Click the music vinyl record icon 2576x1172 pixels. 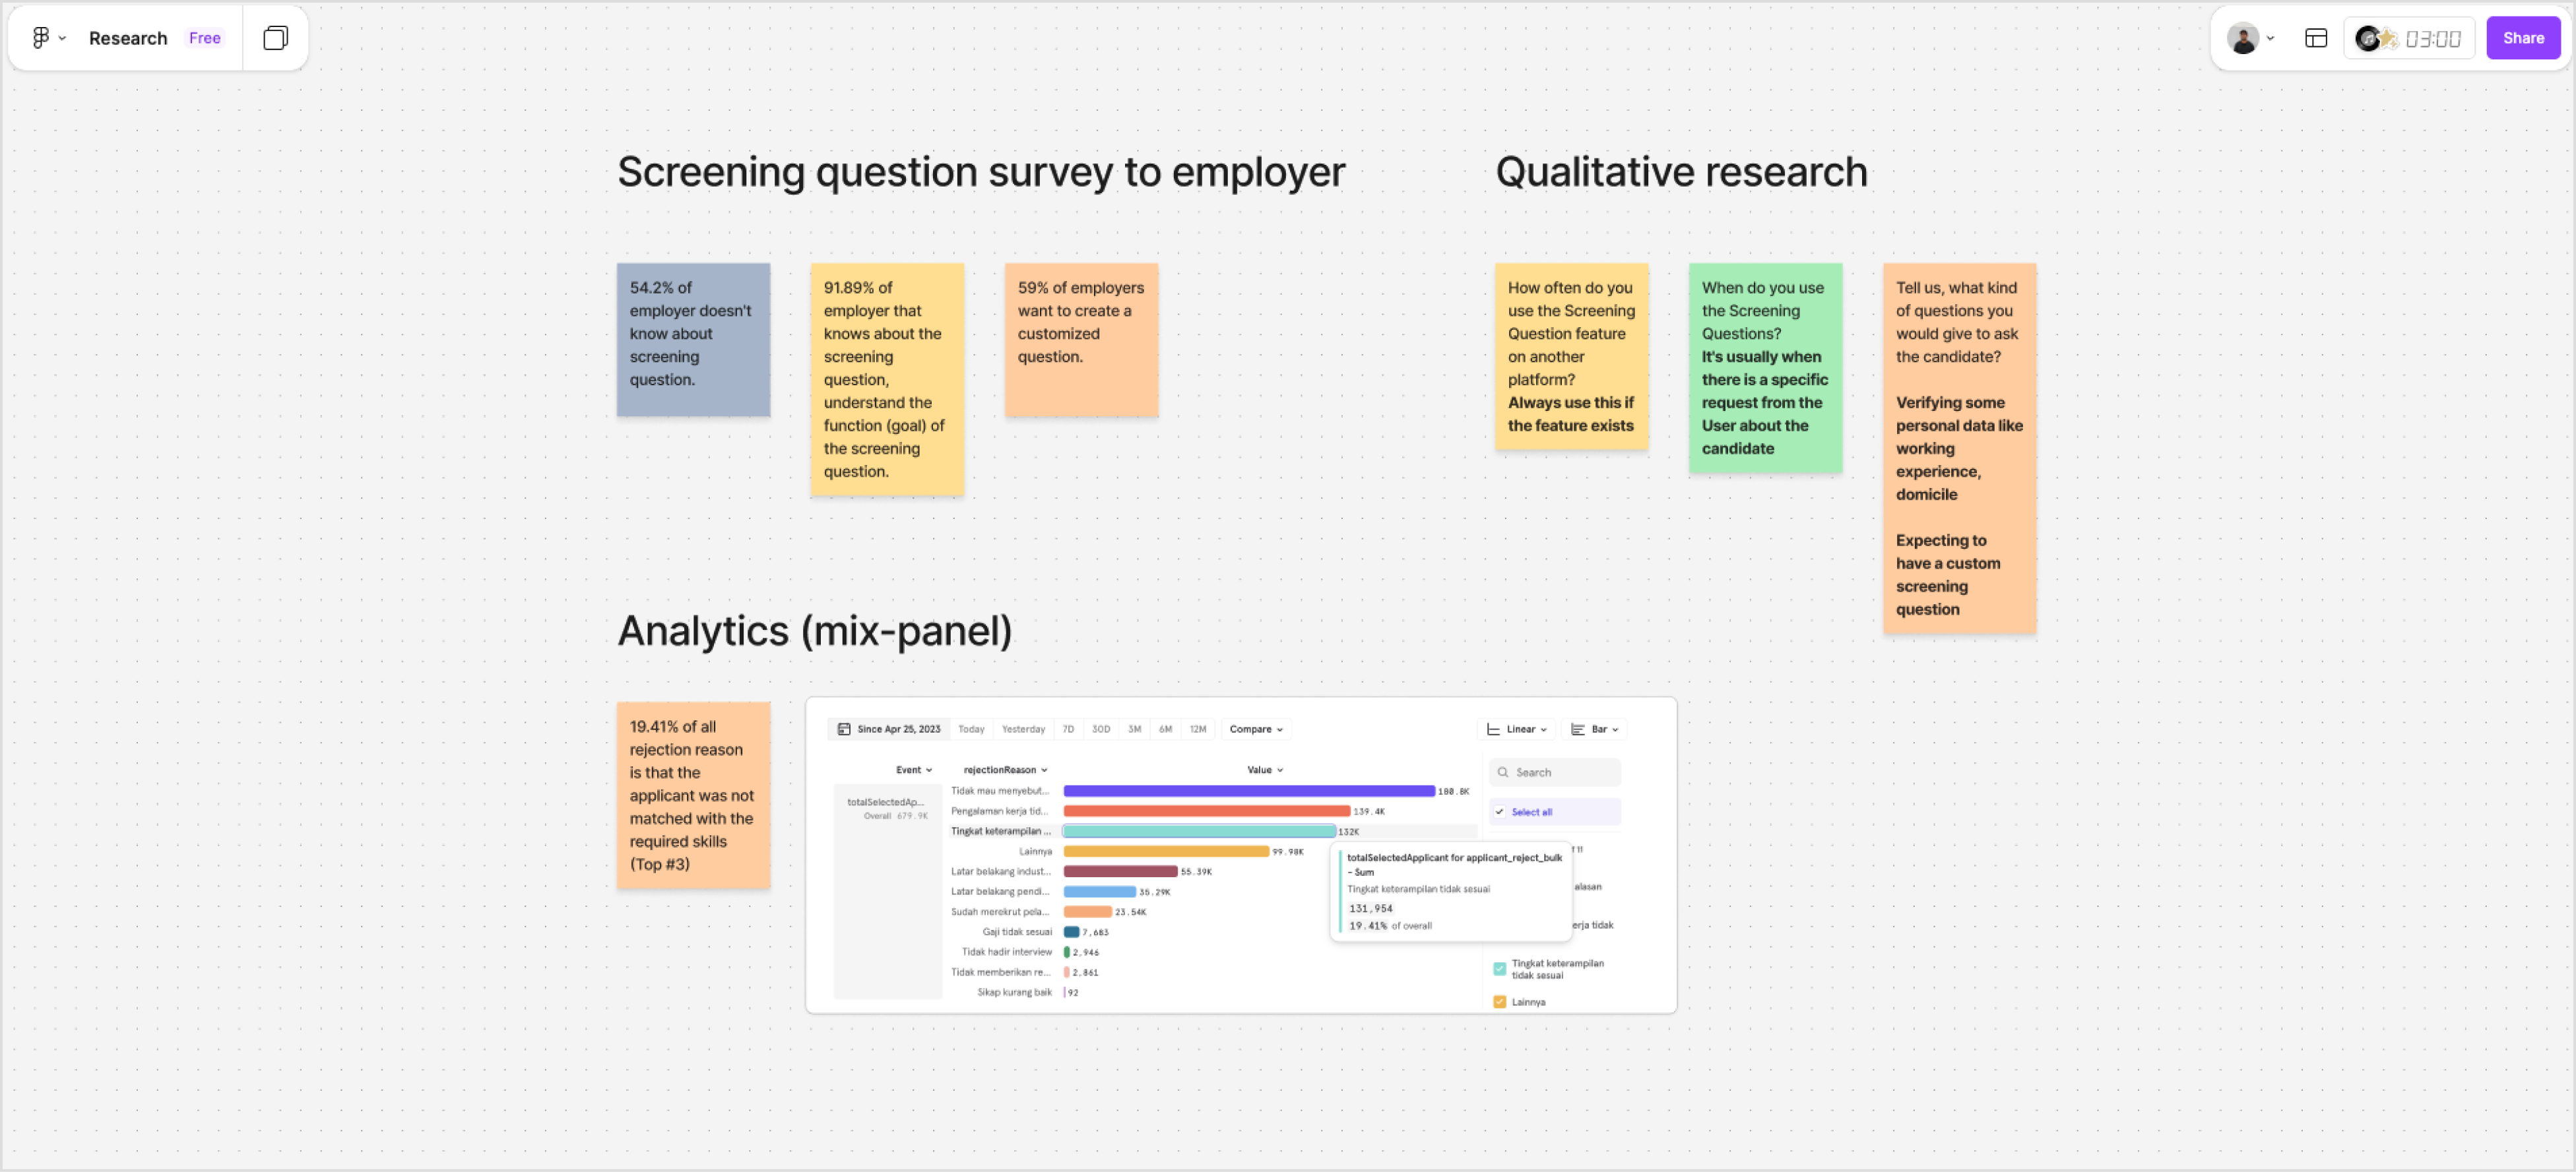[2368, 38]
